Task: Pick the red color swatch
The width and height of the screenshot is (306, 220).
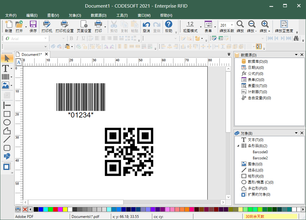Action: (55, 209)
